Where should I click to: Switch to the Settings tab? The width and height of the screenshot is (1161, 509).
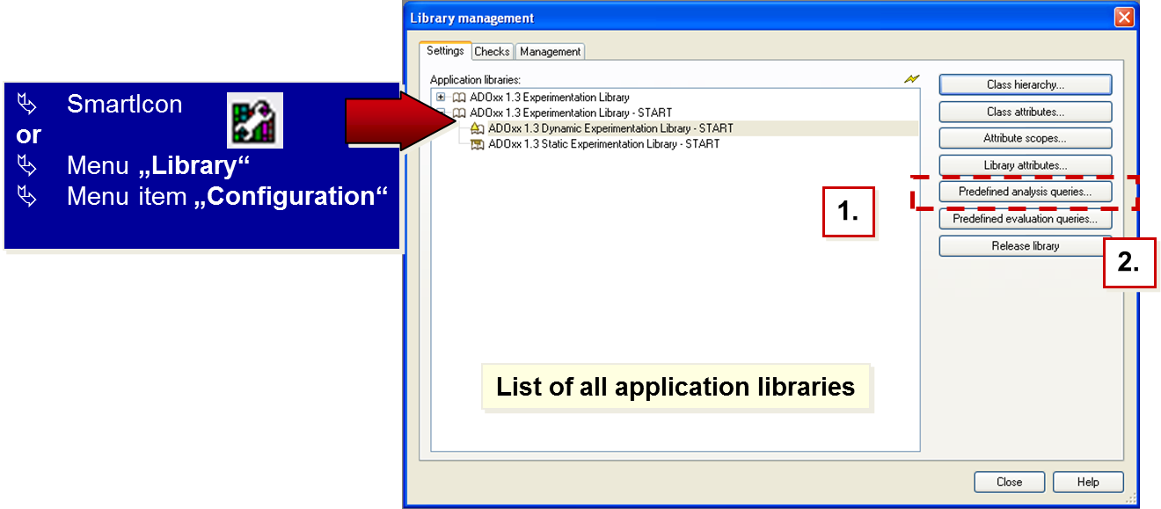(445, 51)
